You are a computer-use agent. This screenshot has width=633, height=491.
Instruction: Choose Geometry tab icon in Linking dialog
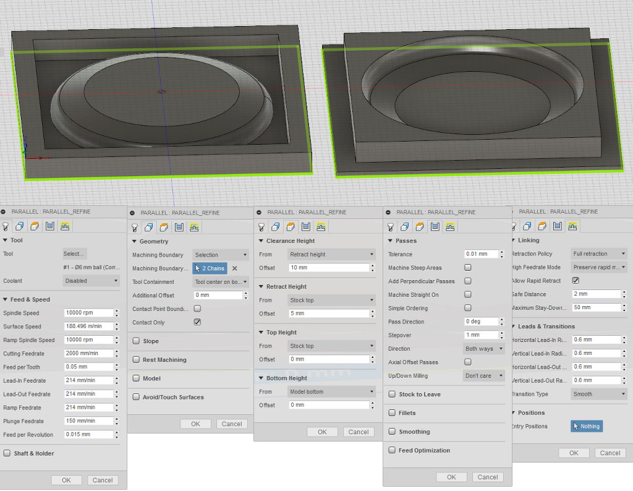pyautogui.click(x=527, y=226)
